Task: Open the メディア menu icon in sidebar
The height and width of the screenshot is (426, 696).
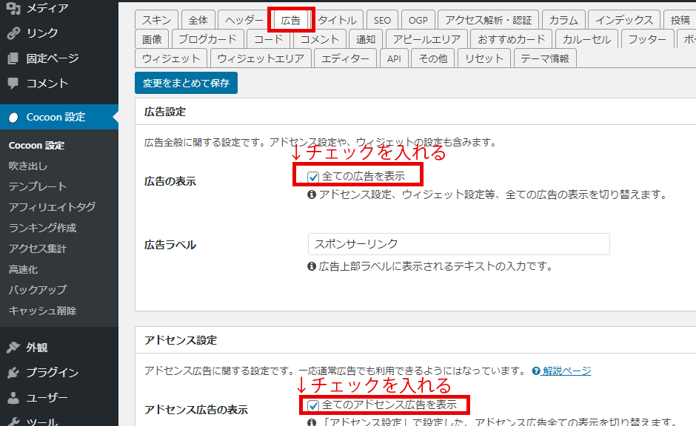Action: (x=13, y=8)
